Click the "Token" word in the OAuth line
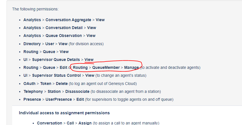The width and height of the screenshot is (242, 125). click(46, 84)
